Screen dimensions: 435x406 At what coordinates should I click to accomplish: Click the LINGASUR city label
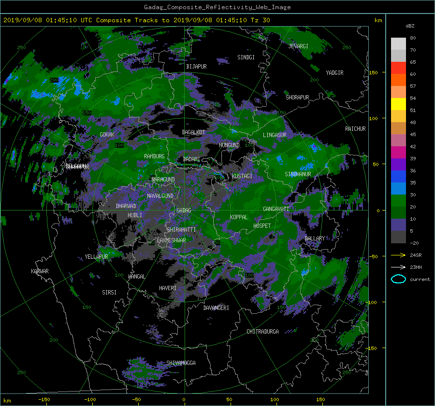275,135
